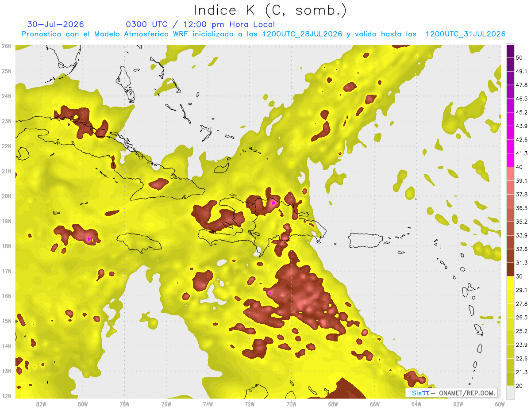Screen dimensions: 531x410
Task: Click the "Indice K (C, somb.)" title
Action: [x=270, y=10]
